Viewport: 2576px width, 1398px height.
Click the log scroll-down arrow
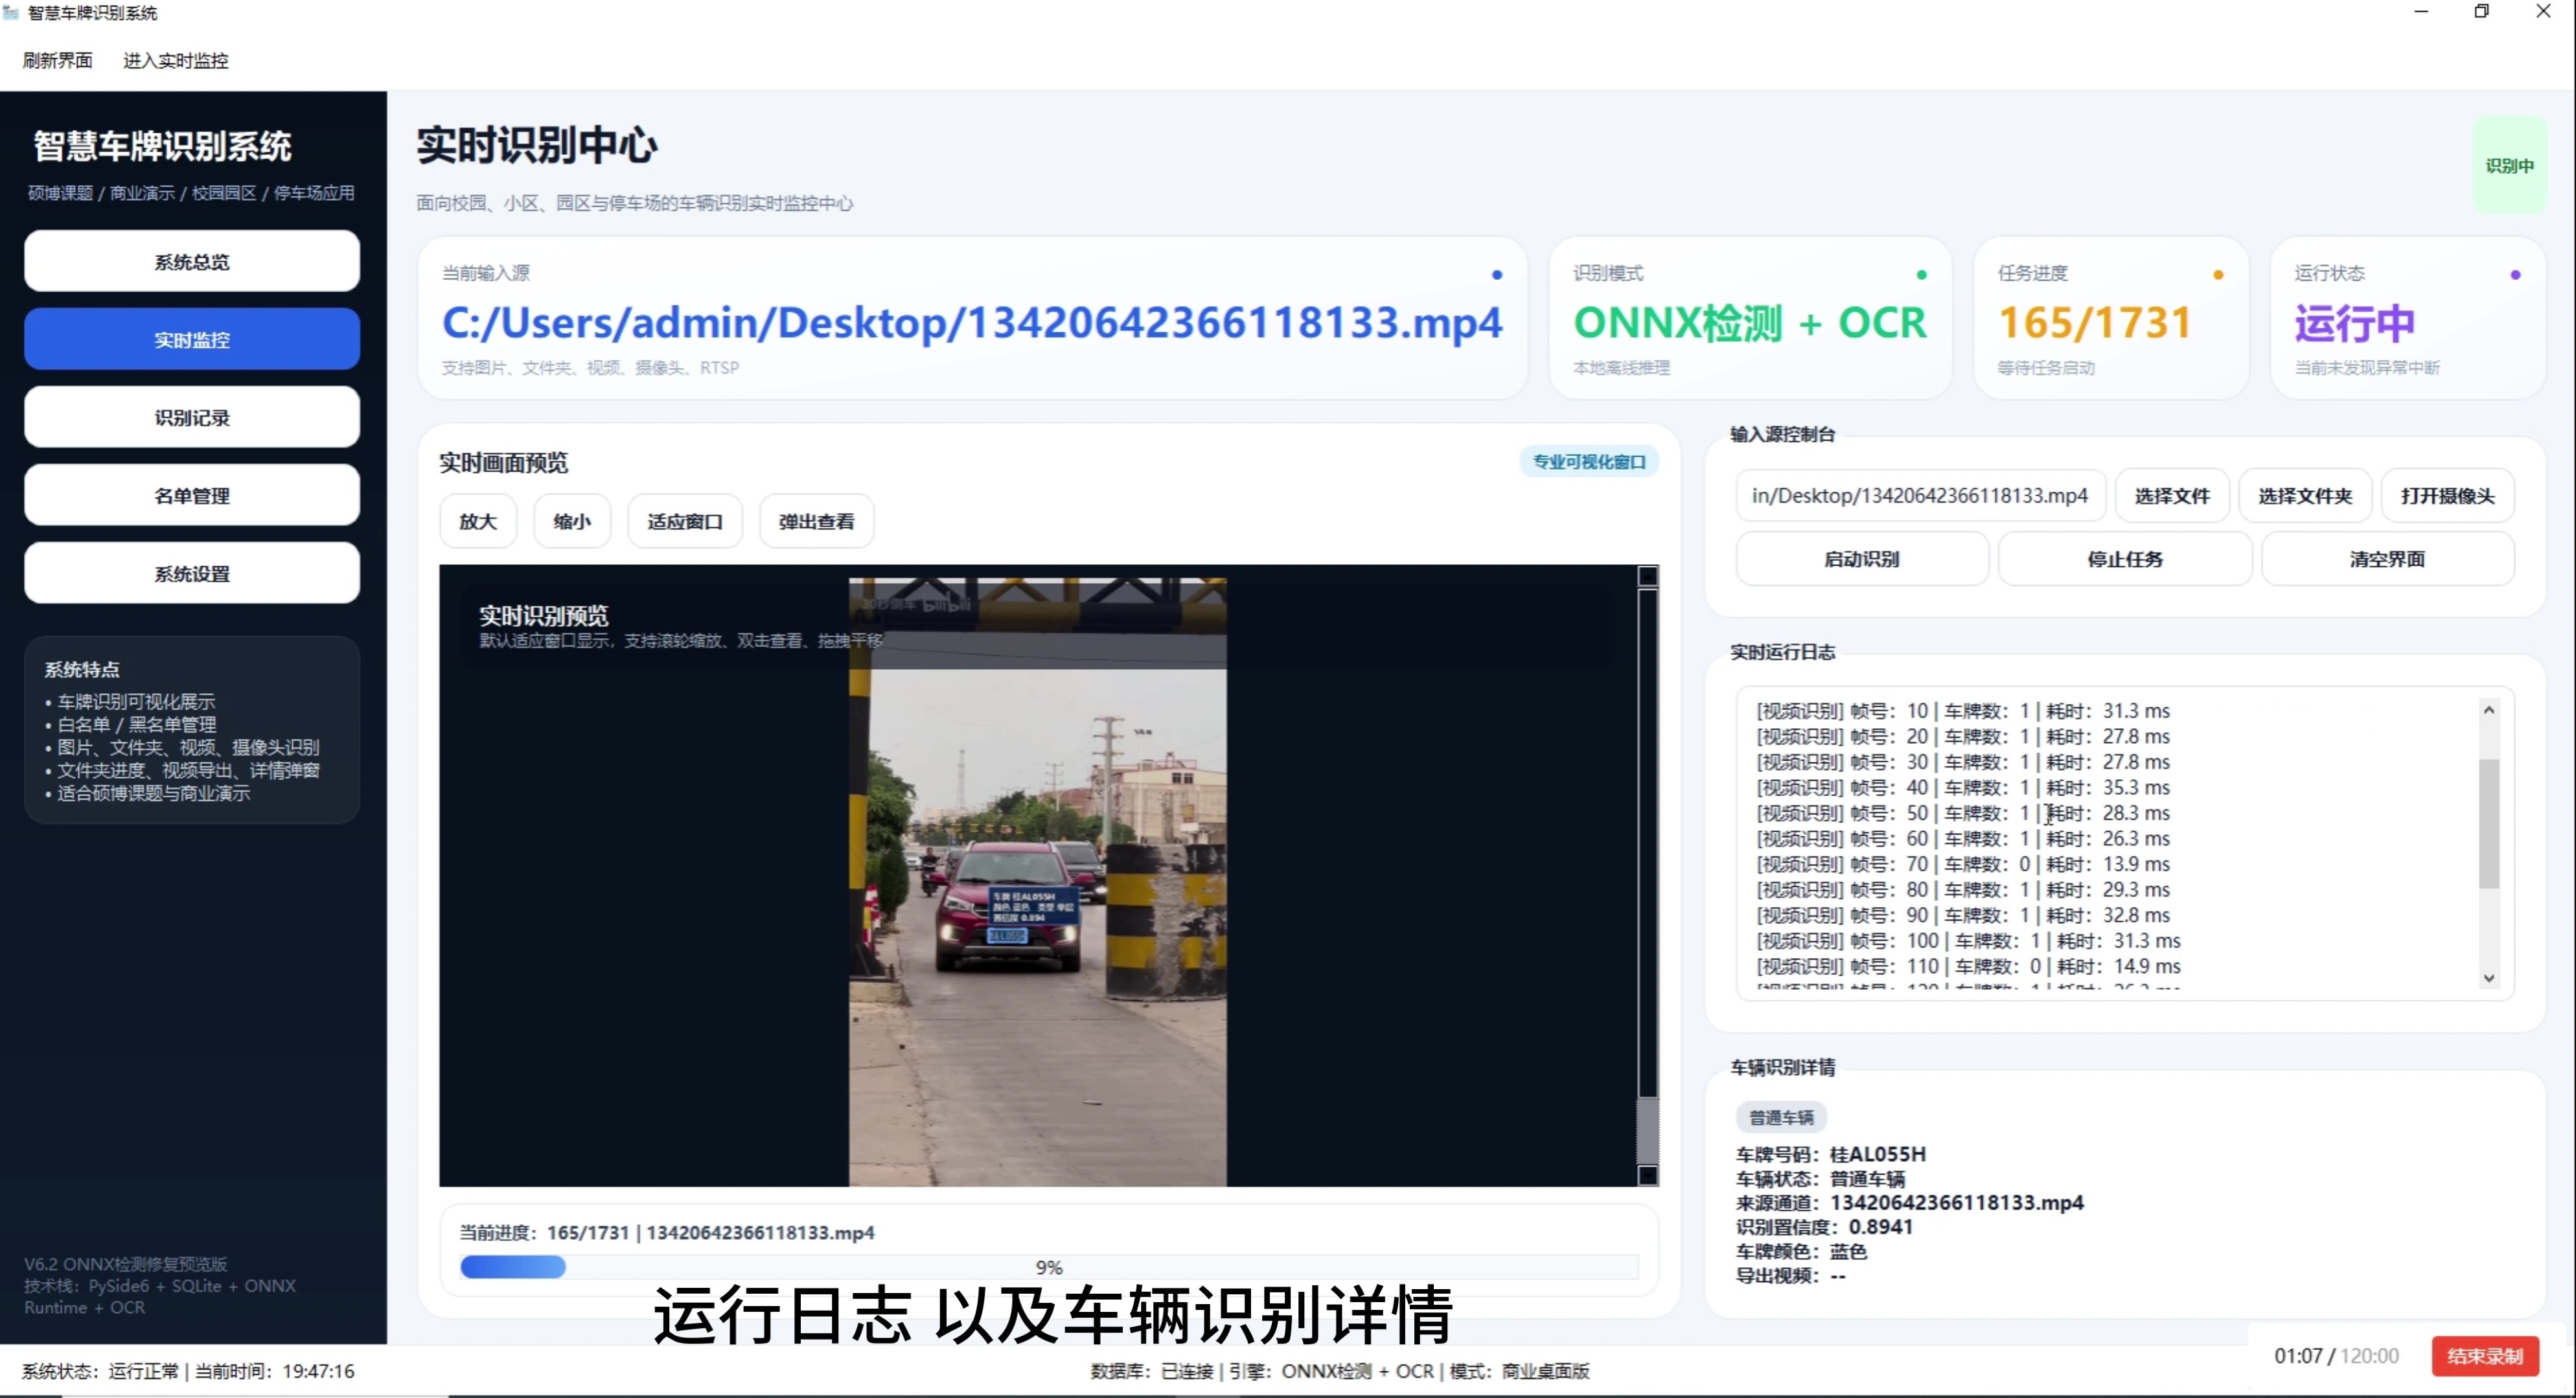tap(2489, 978)
